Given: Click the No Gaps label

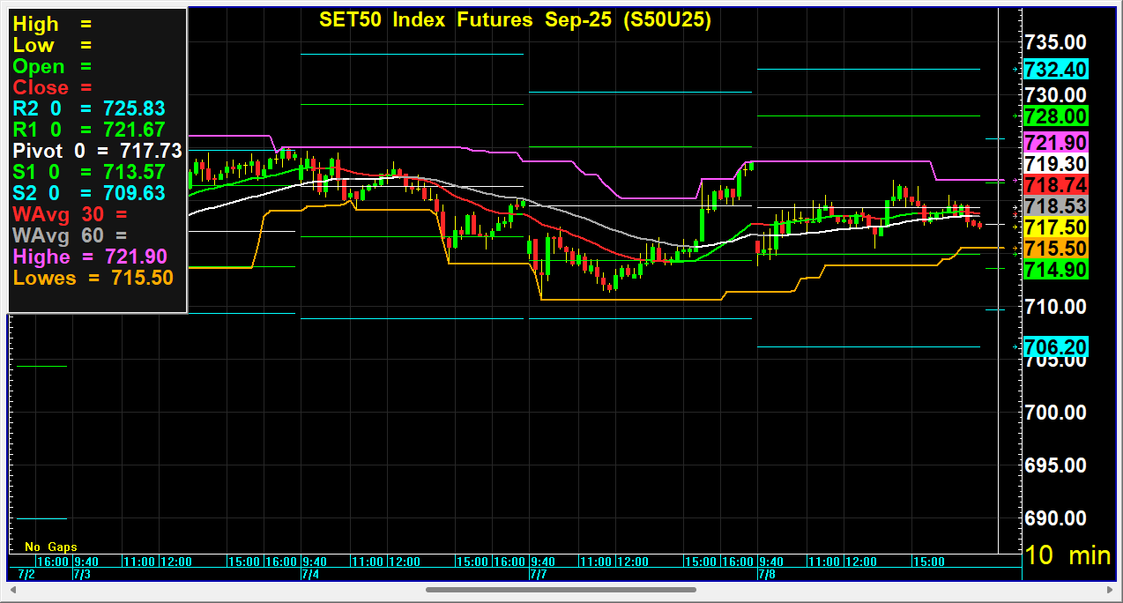Looking at the screenshot, I should tap(51, 547).
